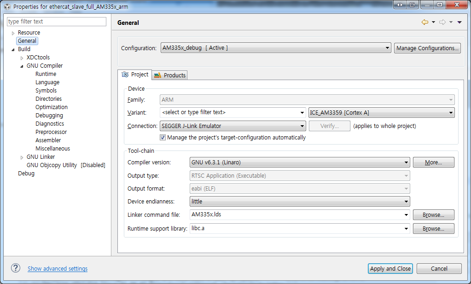Open Show advanced settings link
This screenshot has width=471, height=284.
(58, 268)
